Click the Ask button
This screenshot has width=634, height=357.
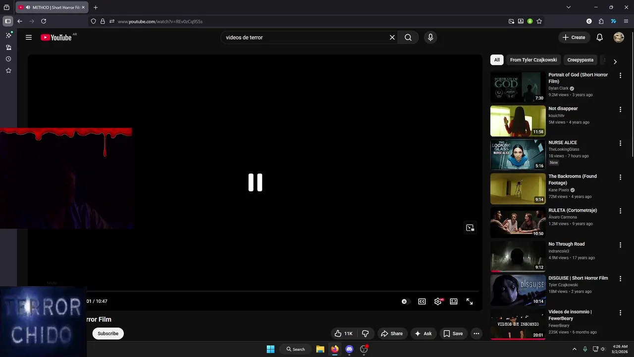coord(423,334)
